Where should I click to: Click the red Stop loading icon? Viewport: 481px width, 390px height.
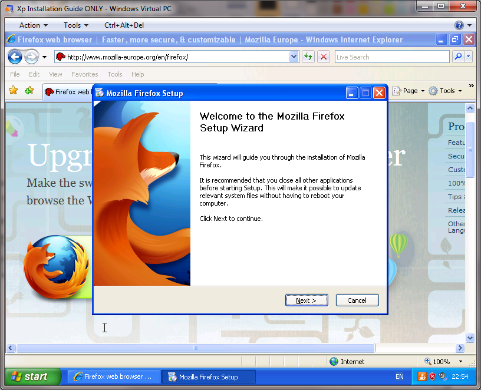pyautogui.click(x=324, y=57)
